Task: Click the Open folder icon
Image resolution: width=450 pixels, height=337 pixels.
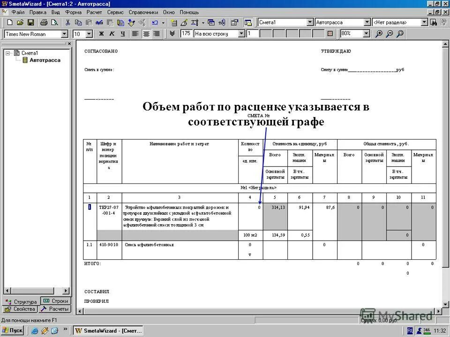Action: tap(20, 22)
